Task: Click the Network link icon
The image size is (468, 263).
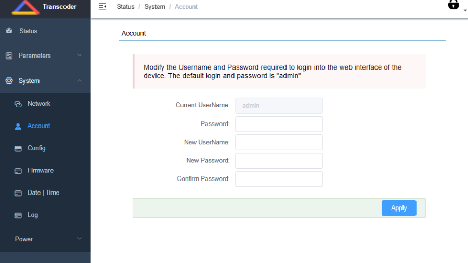Action: pyautogui.click(x=18, y=104)
